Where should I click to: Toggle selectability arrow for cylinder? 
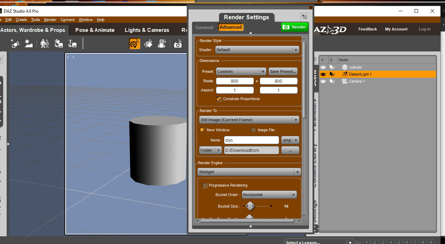point(332,67)
